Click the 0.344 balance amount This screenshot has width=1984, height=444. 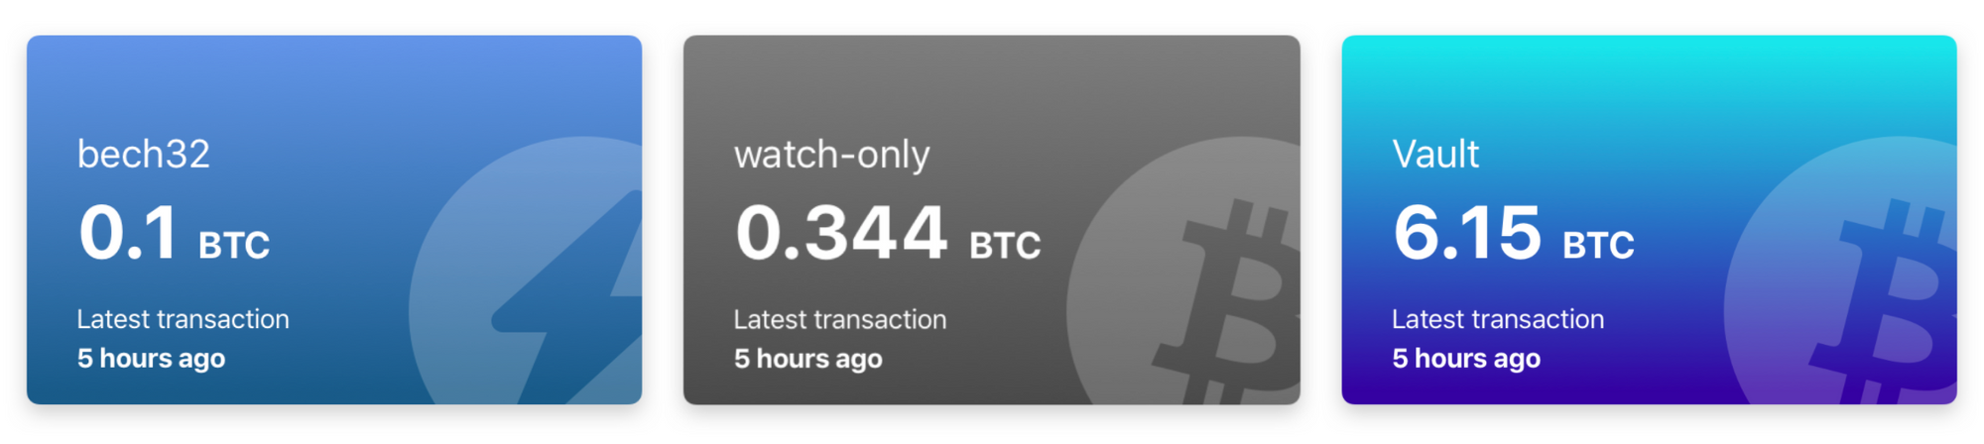(x=840, y=234)
